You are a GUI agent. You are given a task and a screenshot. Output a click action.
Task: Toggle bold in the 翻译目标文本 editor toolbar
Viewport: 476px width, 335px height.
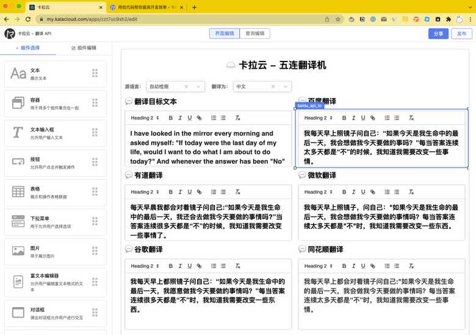[x=171, y=118]
